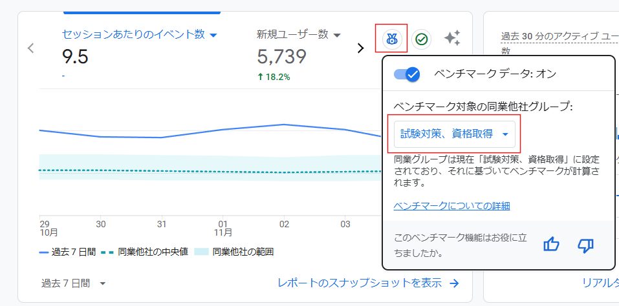
Task: Click the 同業他社の範囲 legend color swatch
Action: 202,252
